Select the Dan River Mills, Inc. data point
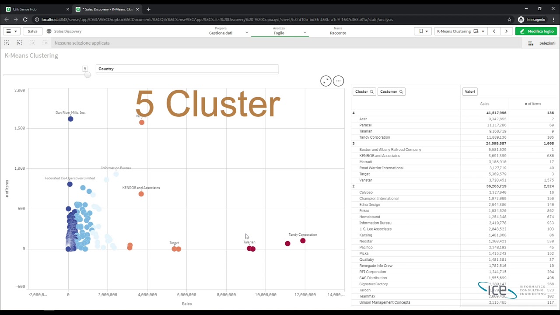Viewport: 560px width, 315px height. pos(70,119)
